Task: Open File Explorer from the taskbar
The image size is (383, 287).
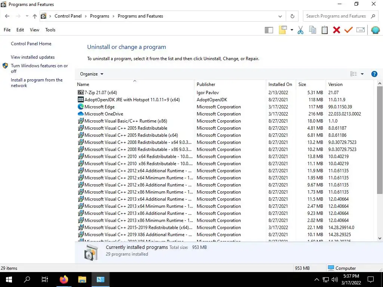Action: 82,280
